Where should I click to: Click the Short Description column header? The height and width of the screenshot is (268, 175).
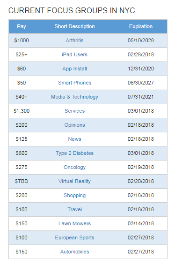click(74, 26)
